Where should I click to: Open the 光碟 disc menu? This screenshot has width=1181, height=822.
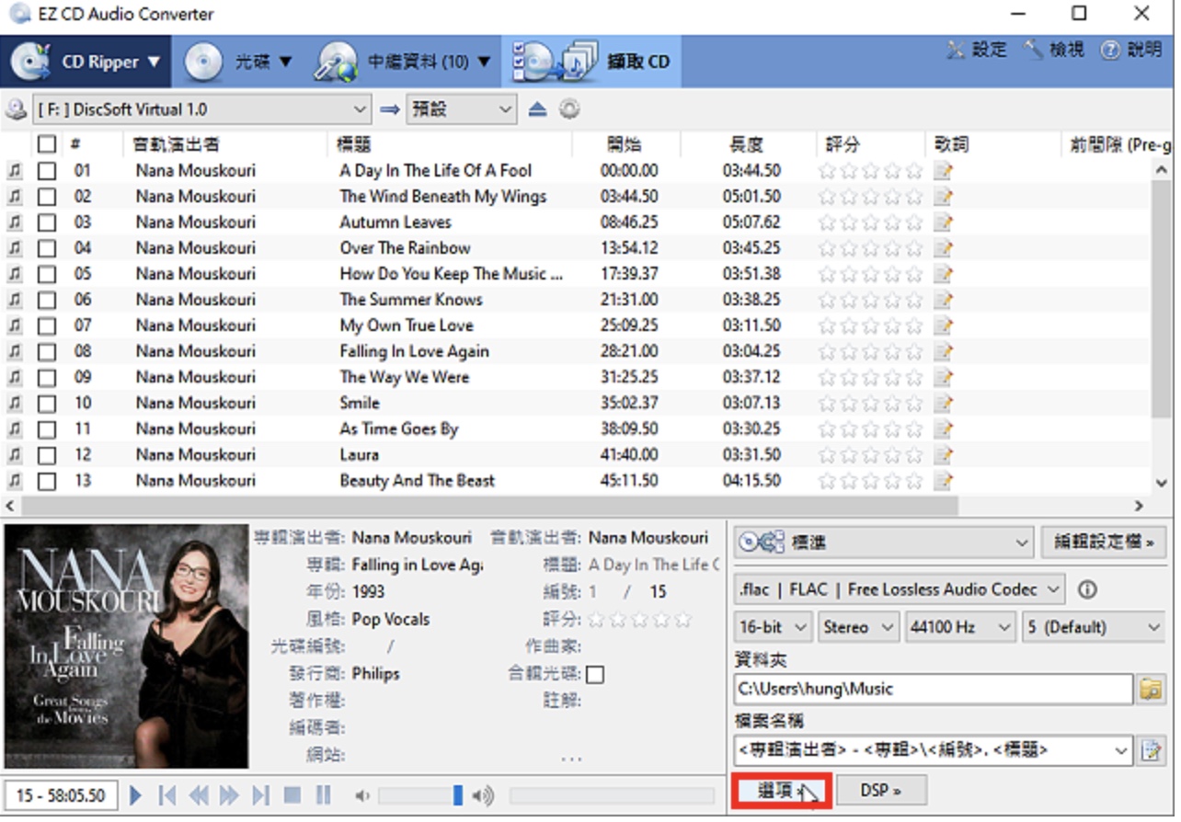point(237,63)
